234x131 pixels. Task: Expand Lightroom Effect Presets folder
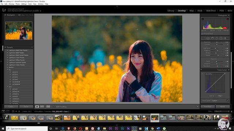[x=7, y=60]
